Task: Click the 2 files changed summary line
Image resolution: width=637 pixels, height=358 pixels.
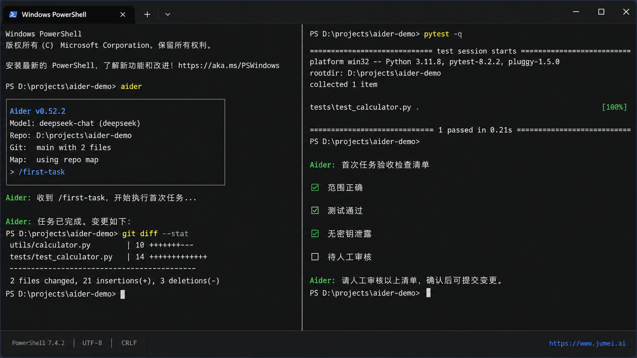Action: 115,281
